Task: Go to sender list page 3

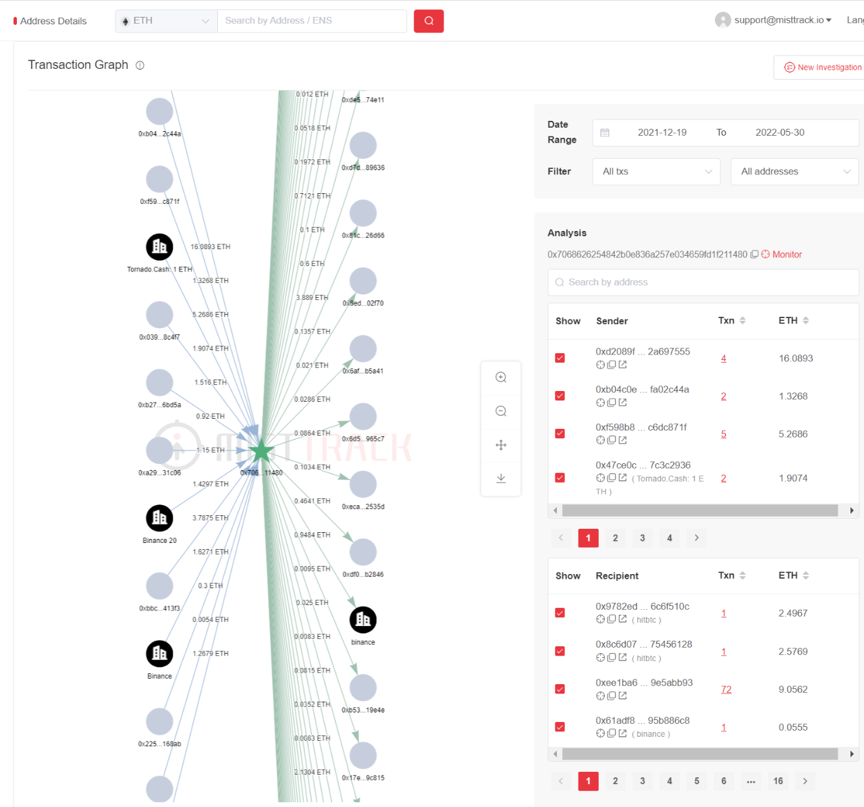Action: (x=643, y=538)
